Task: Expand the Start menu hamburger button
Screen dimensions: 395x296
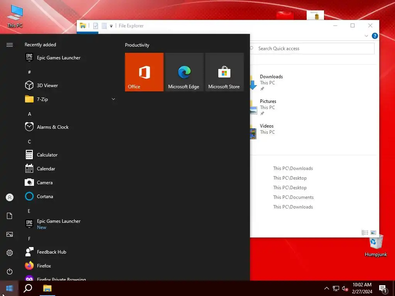Action: click(10, 45)
